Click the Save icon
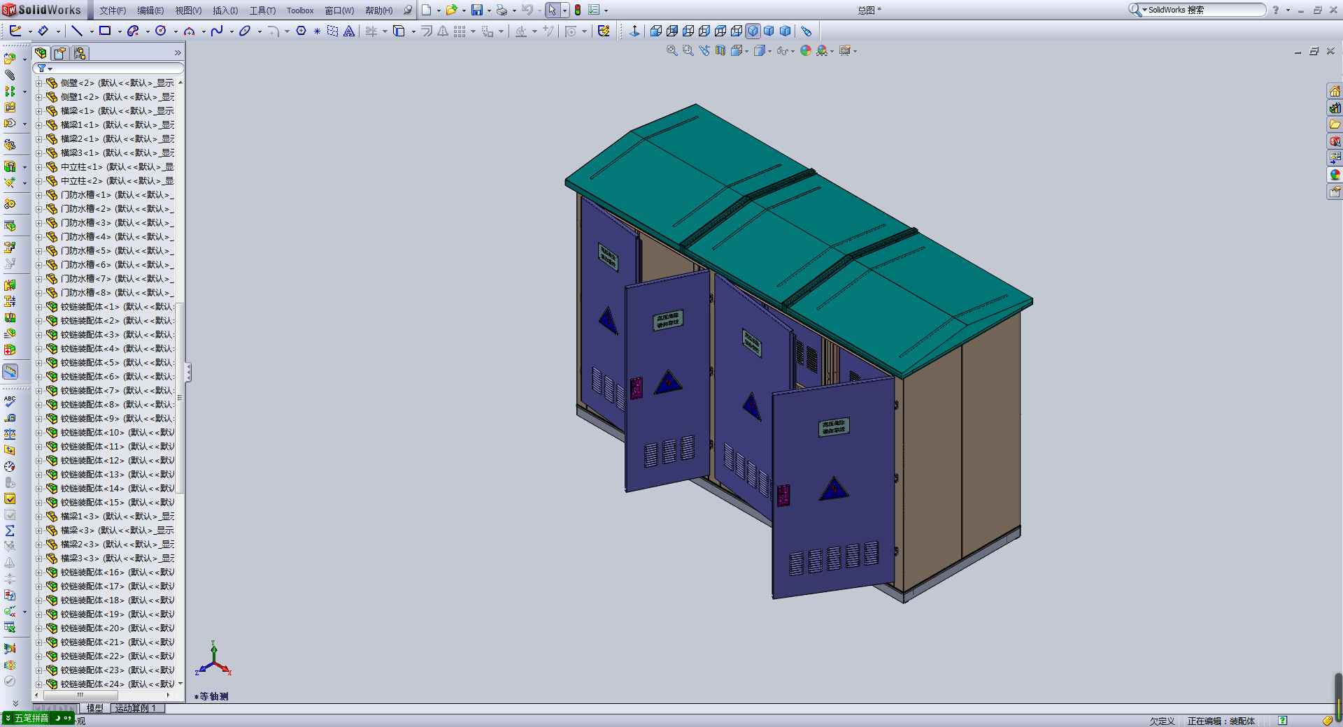This screenshot has width=1343, height=727. coord(477,10)
